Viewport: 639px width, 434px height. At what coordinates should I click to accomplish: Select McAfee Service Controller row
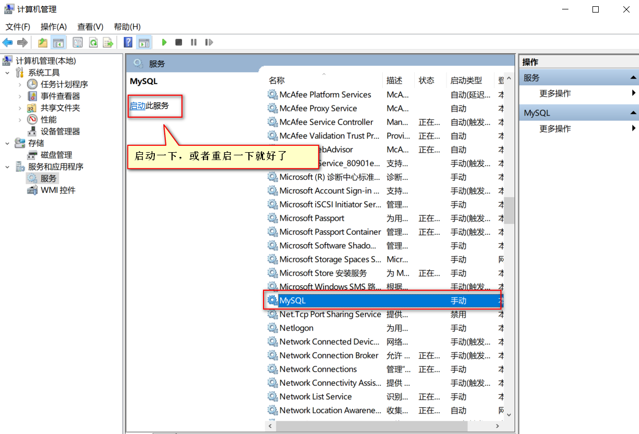click(x=385, y=122)
